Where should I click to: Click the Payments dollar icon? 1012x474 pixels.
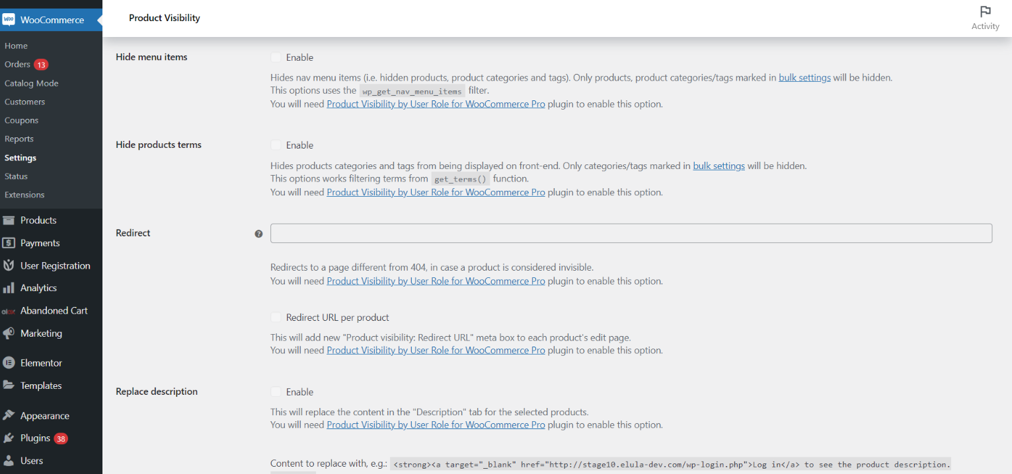click(x=9, y=243)
